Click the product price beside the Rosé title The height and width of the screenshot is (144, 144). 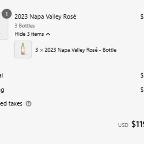pos(142,17)
